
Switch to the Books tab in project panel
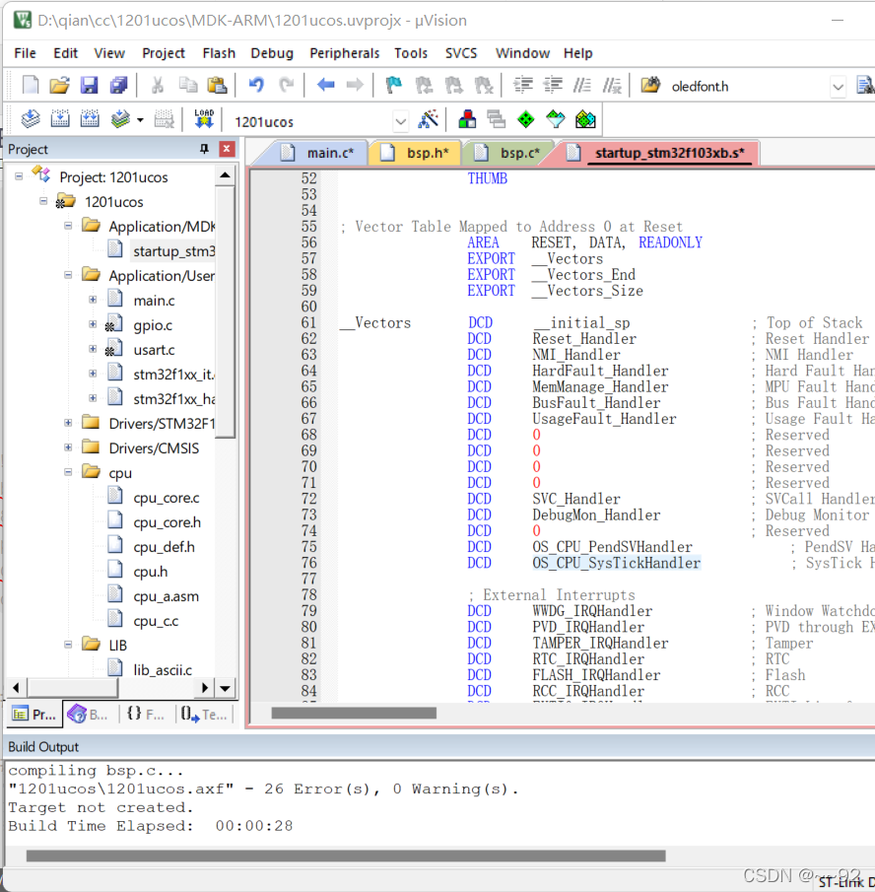click(89, 715)
